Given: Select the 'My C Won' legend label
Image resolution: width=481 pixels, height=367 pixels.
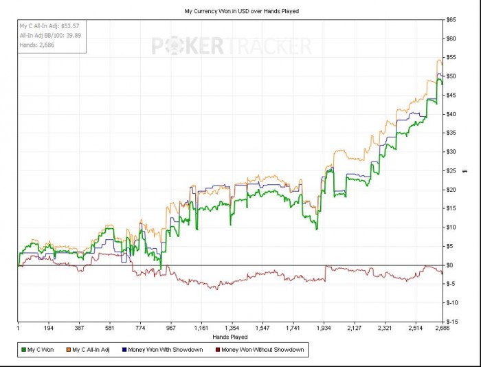Looking at the screenshot, I should point(41,350).
